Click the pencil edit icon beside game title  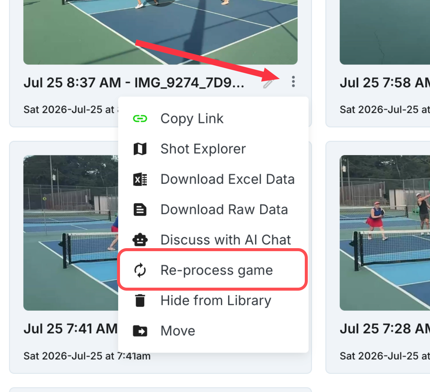click(268, 83)
